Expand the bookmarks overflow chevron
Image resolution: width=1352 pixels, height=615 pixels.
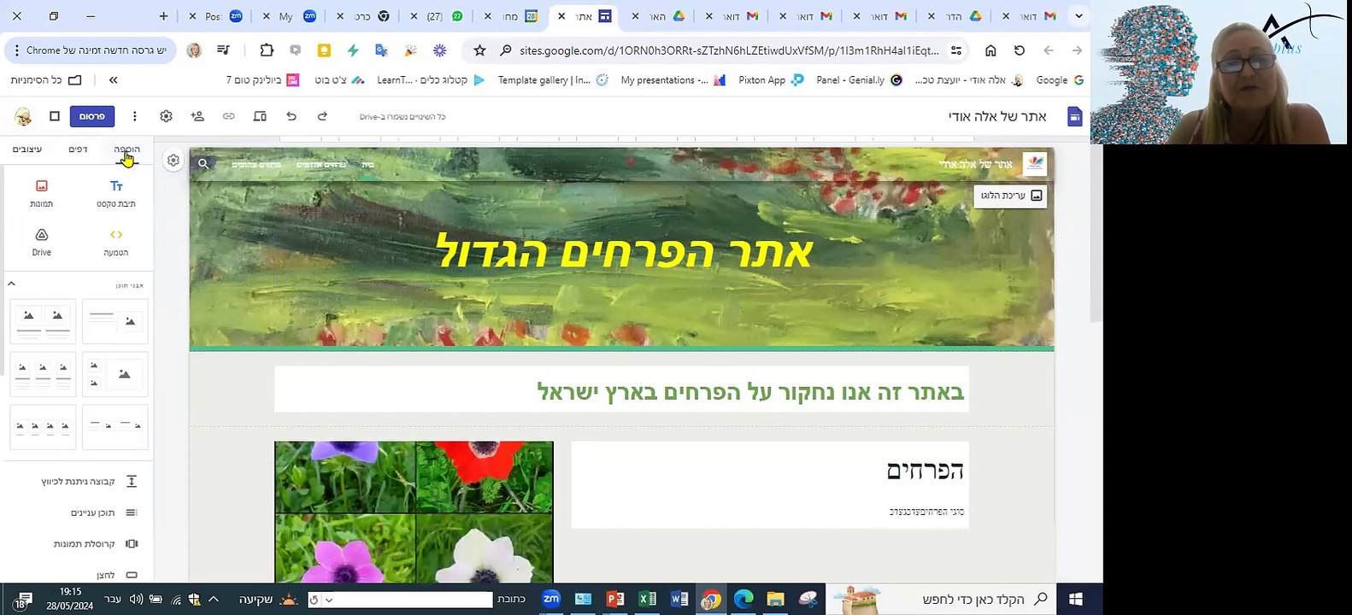[113, 79]
